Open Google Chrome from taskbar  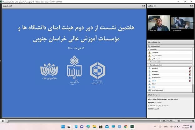[126, 127]
